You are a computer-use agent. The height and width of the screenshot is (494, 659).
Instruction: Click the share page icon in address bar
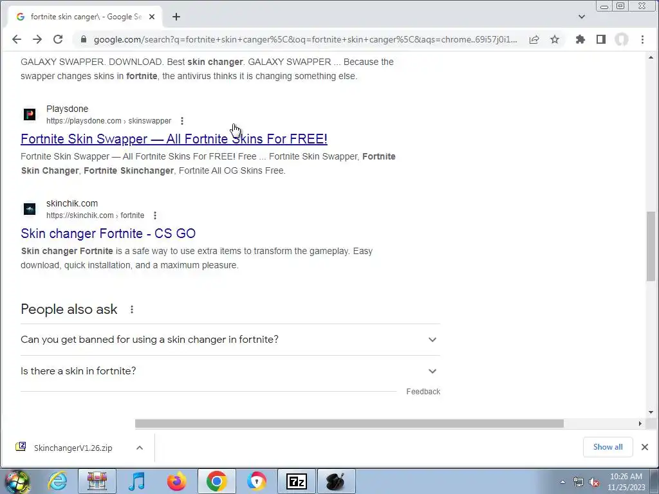(534, 39)
